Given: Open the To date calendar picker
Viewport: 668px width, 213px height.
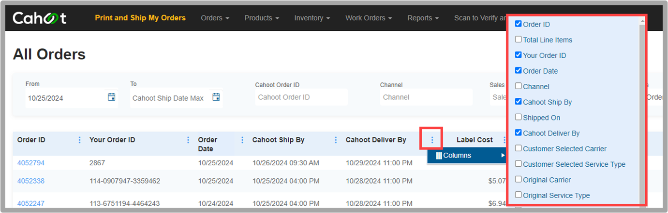Looking at the screenshot, I should click(x=216, y=97).
